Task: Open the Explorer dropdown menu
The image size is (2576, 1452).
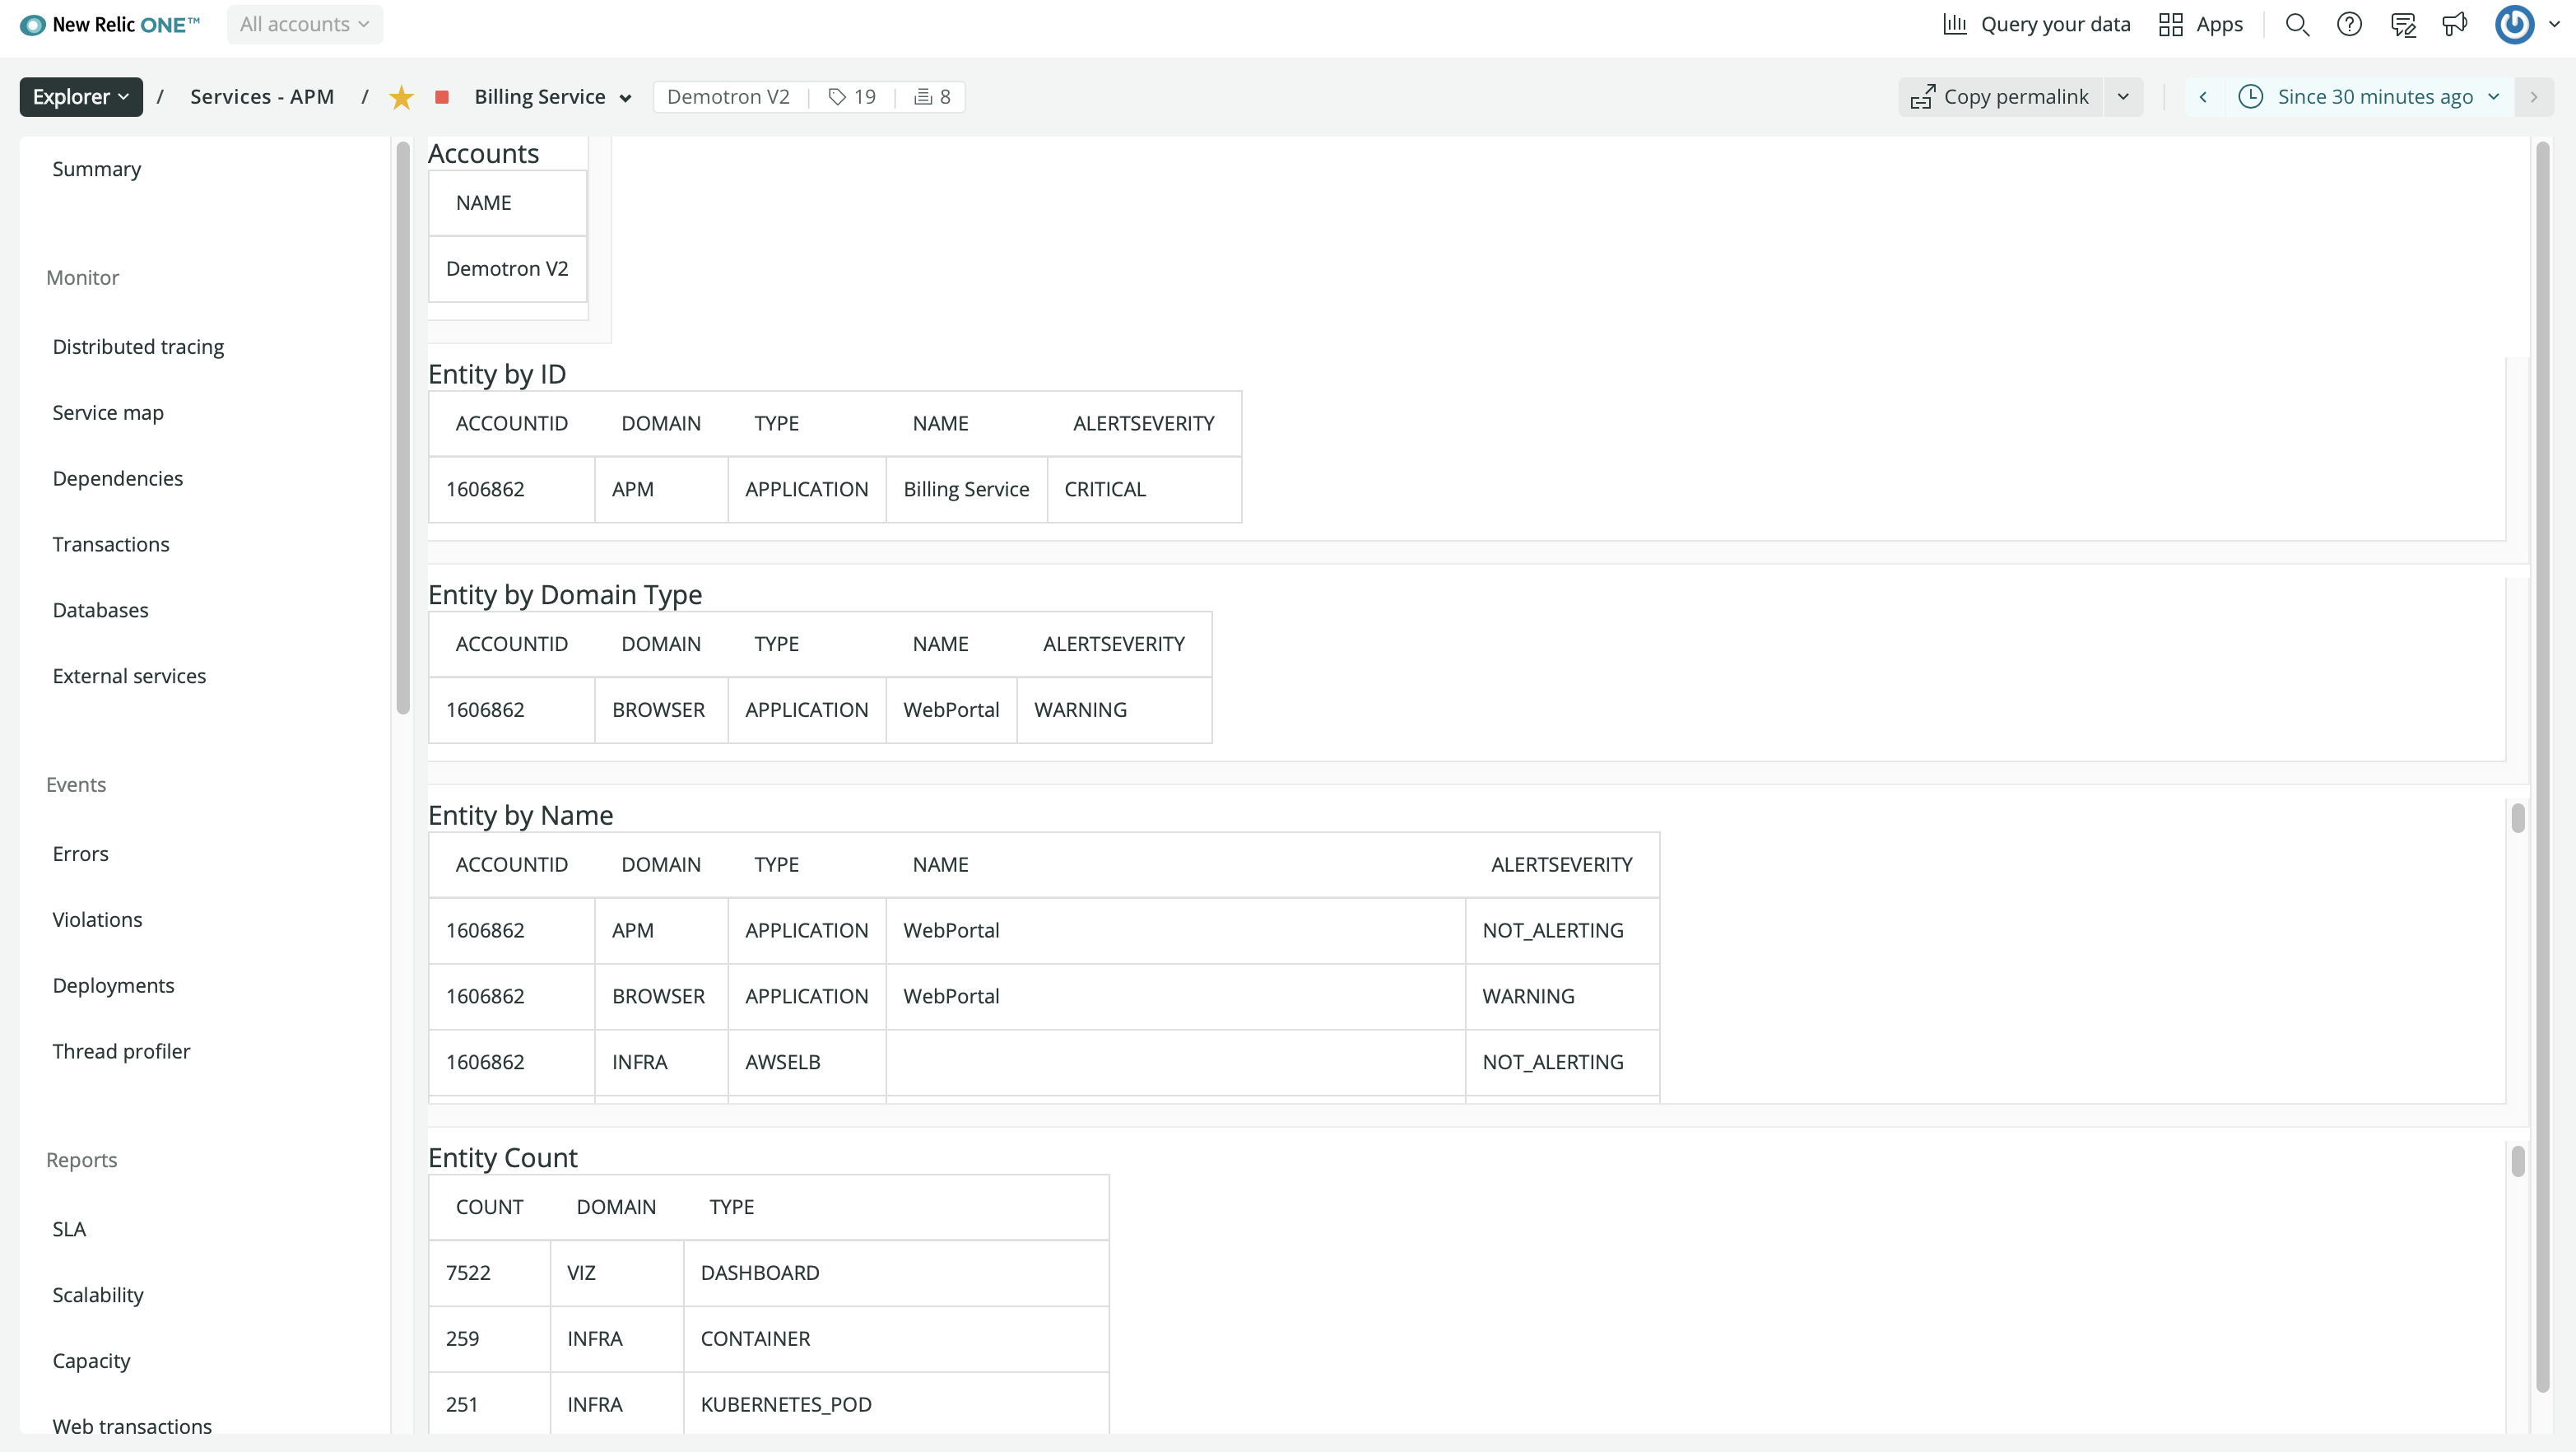Action: (81, 97)
